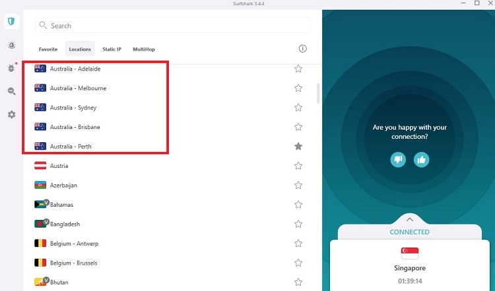
Task: Click the Singapore flag in connection panel
Action: 409,253
